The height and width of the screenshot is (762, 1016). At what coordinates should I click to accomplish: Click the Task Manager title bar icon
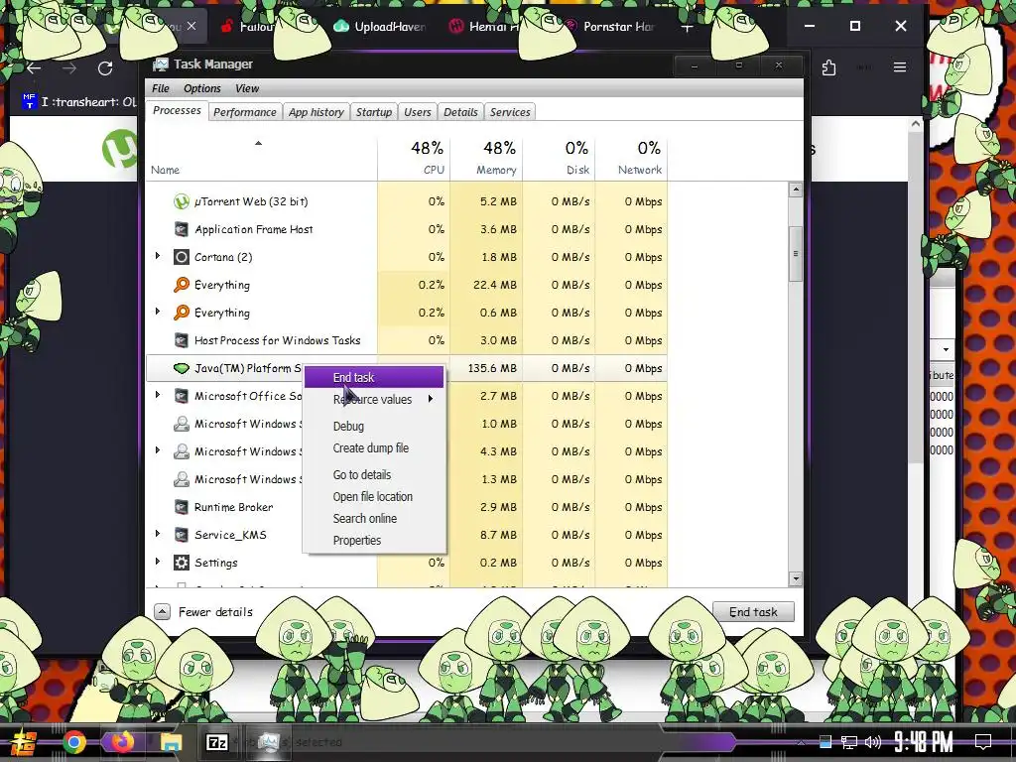pyautogui.click(x=160, y=64)
